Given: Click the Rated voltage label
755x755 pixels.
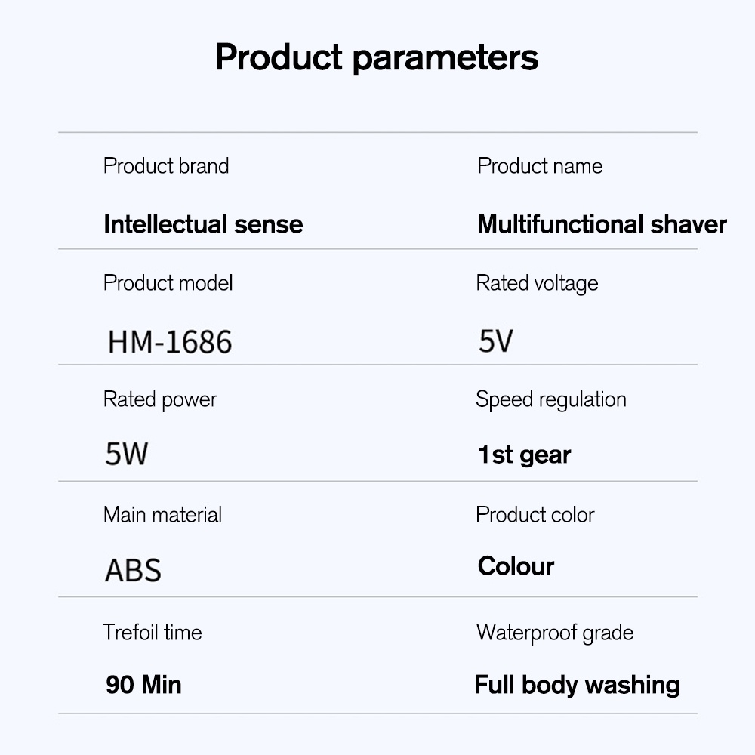Looking at the screenshot, I should [x=537, y=283].
